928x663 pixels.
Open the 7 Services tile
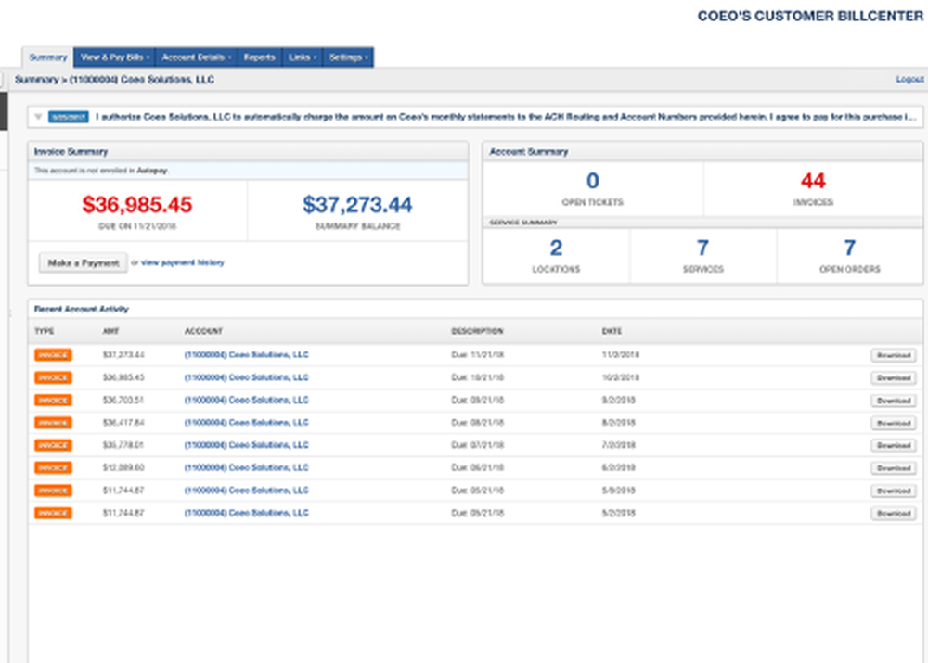pyautogui.click(x=703, y=256)
